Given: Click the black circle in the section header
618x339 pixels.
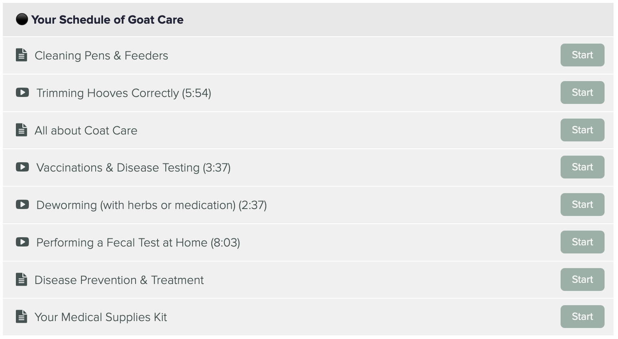Looking at the screenshot, I should click(22, 19).
